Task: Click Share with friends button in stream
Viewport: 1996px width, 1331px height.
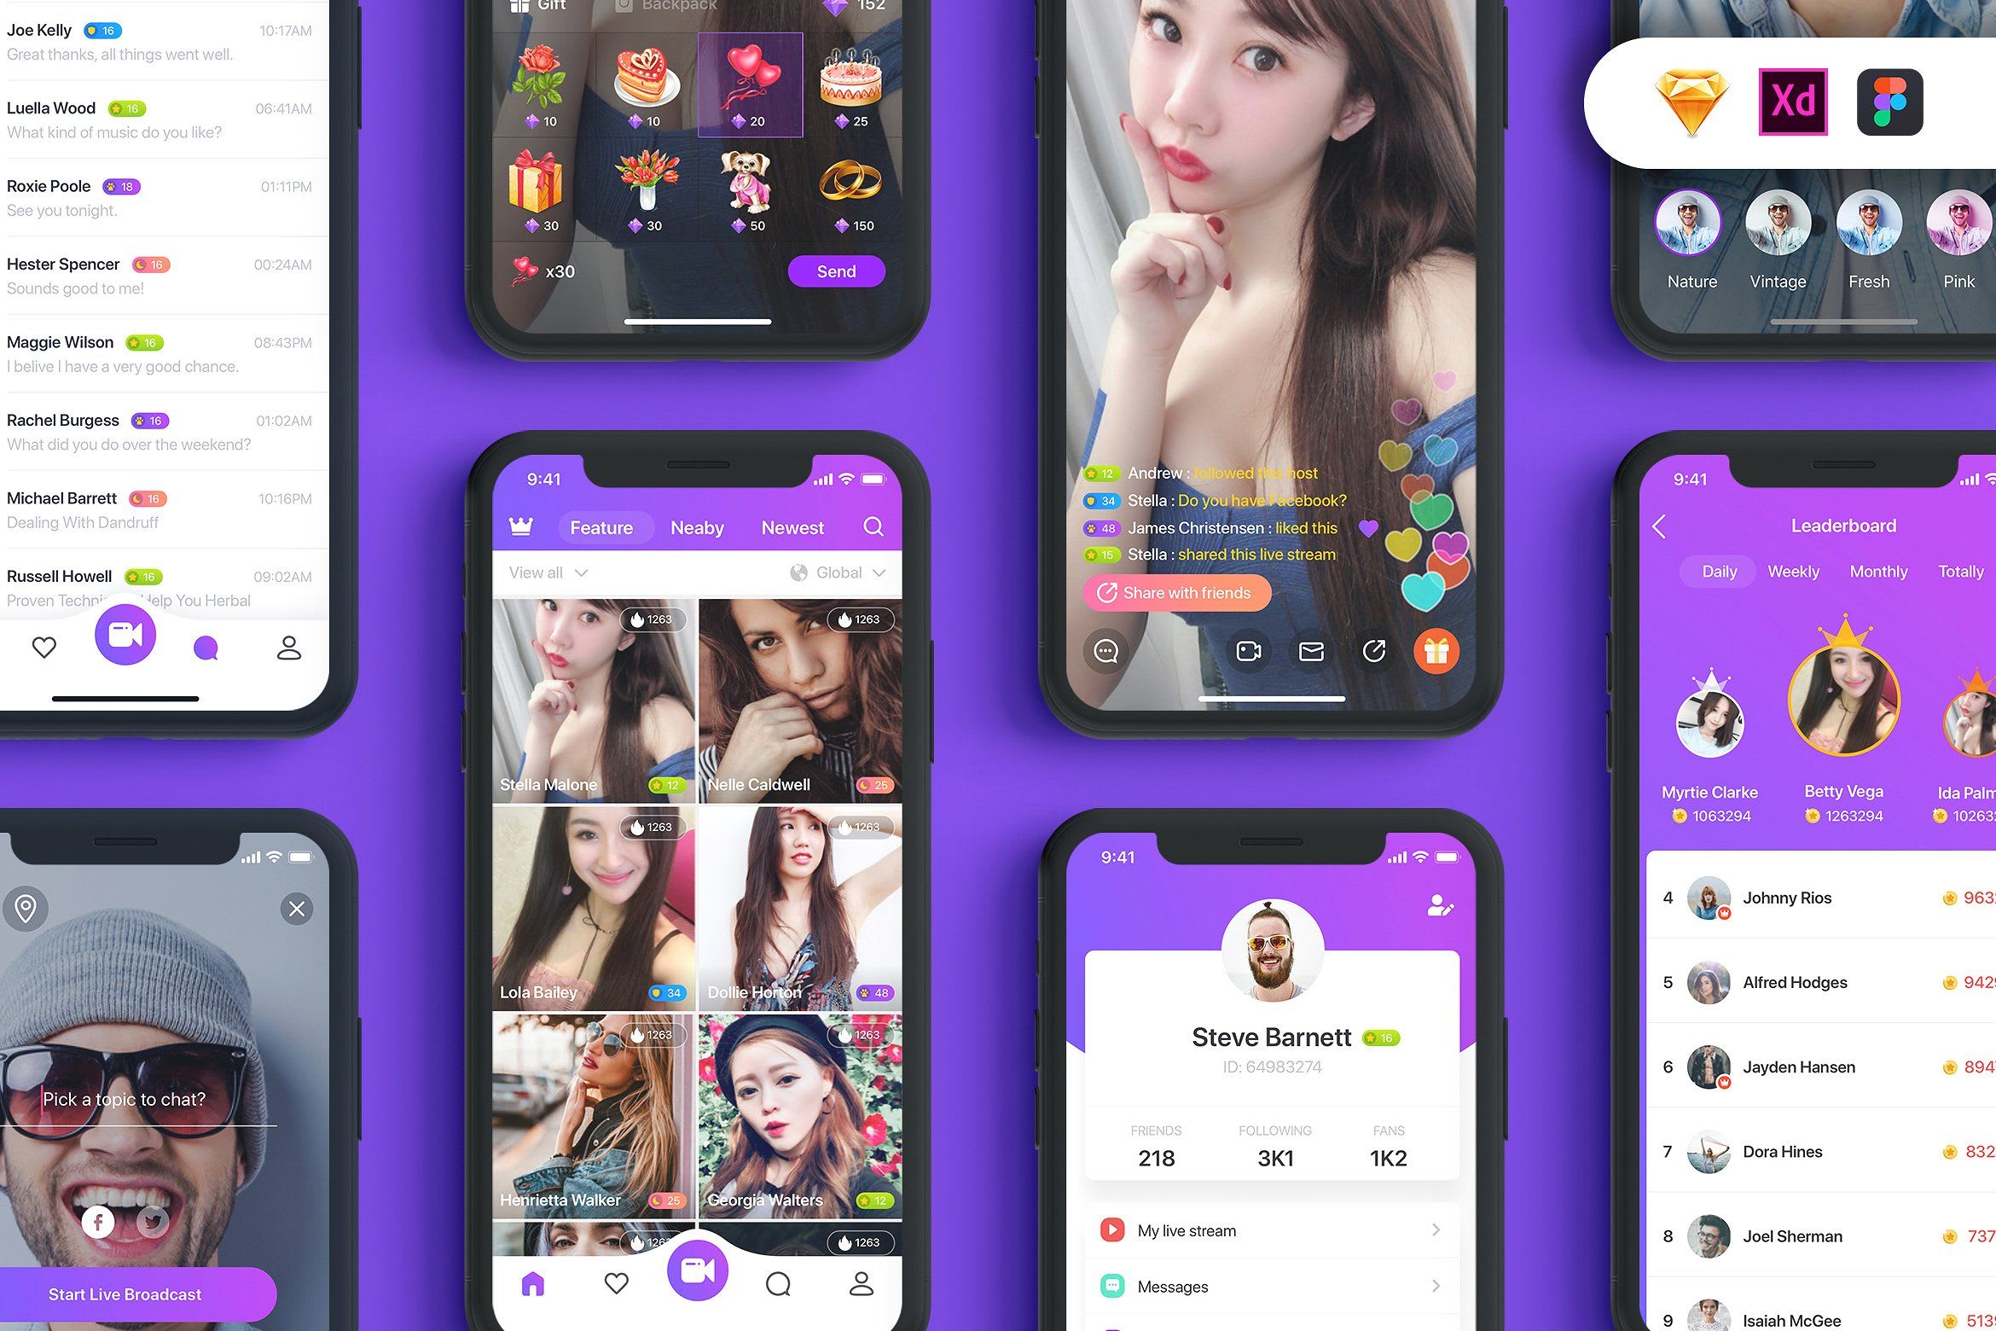Action: (x=1176, y=591)
